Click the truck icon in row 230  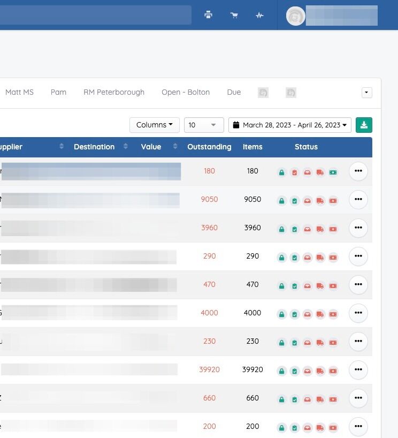pos(320,343)
